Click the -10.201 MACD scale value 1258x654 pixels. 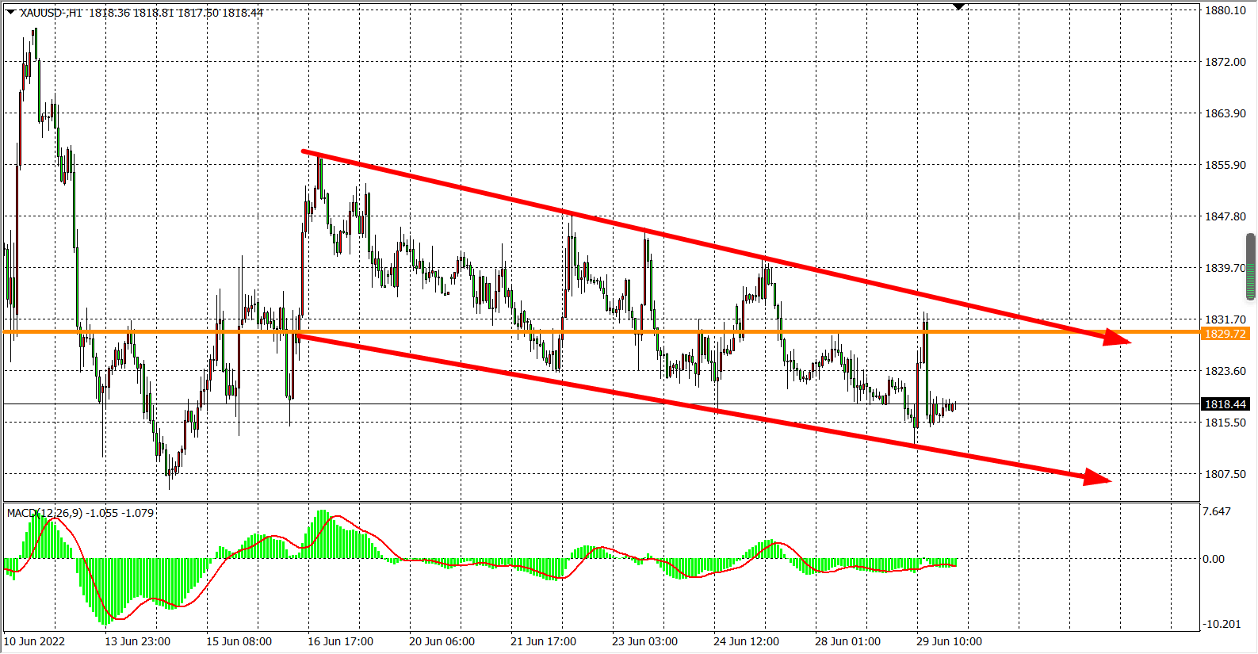pyautogui.click(x=1222, y=624)
